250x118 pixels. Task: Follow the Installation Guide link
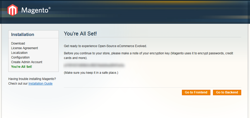[40, 84]
